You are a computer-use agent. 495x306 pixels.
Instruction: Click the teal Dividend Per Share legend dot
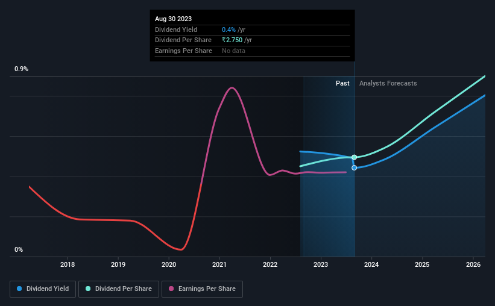point(88,289)
